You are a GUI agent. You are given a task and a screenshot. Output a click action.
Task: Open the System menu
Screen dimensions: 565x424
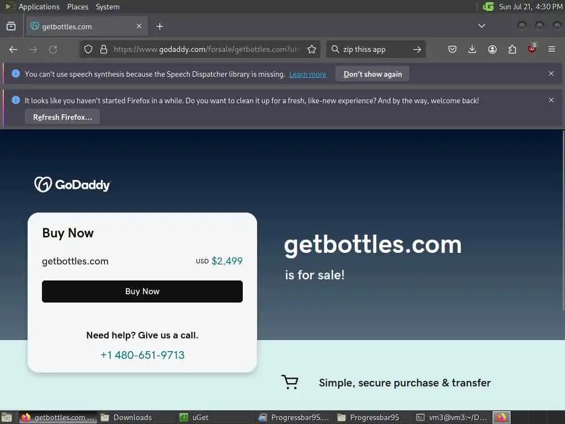[108, 7]
